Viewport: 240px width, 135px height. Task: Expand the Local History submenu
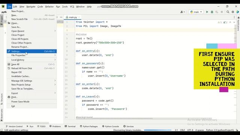click(31, 60)
